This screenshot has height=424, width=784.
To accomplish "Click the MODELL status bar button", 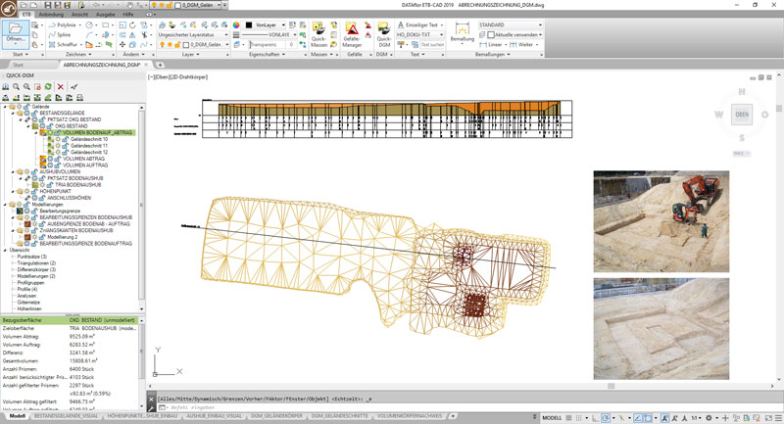I will pyautogui.click(x=552, y=417).
